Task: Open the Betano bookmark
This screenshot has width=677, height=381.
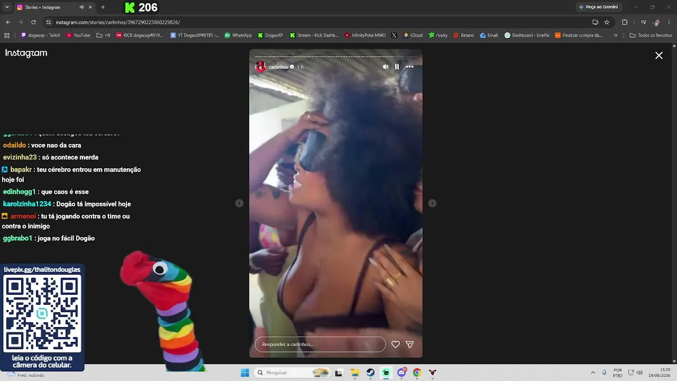Action: tap(464, 35)
